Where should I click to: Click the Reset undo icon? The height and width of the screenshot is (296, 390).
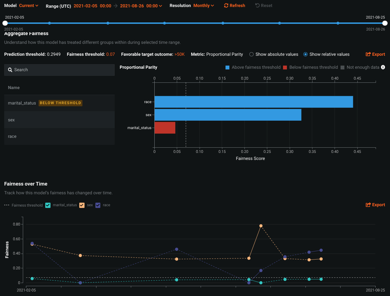[257, 6]
